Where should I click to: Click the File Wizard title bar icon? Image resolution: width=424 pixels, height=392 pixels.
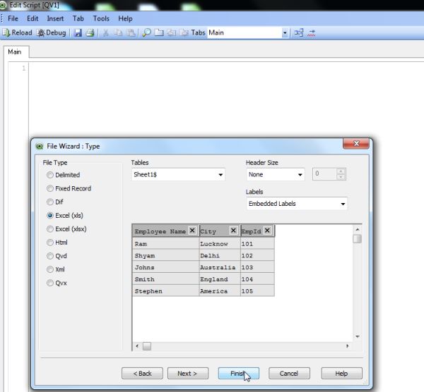(40, 146)
